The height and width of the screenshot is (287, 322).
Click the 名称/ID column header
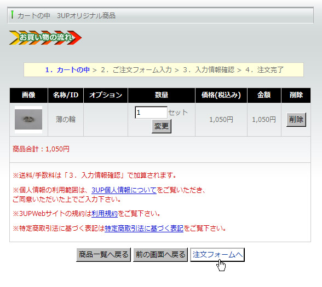pos(66,95)
